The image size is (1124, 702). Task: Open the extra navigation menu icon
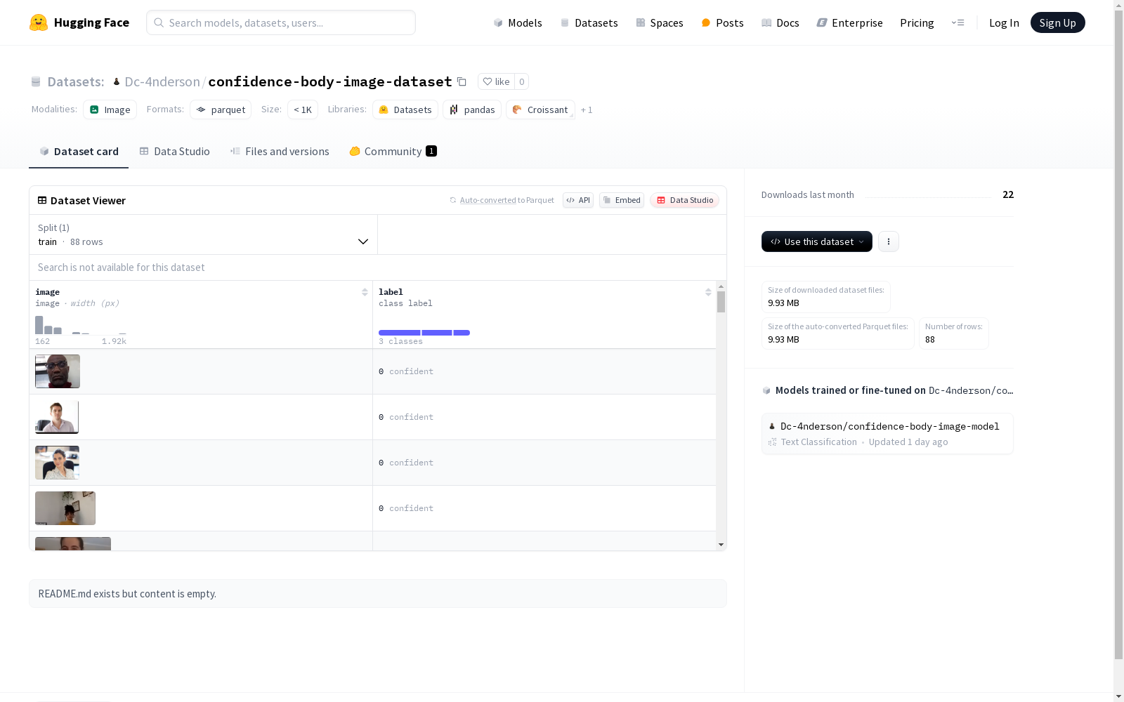point(958,22)
